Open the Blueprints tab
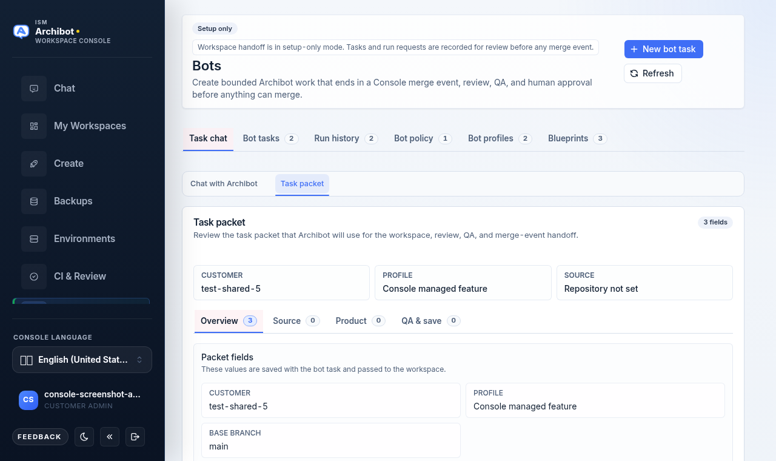This screenshot has width=776, height=461. point(577,138)
